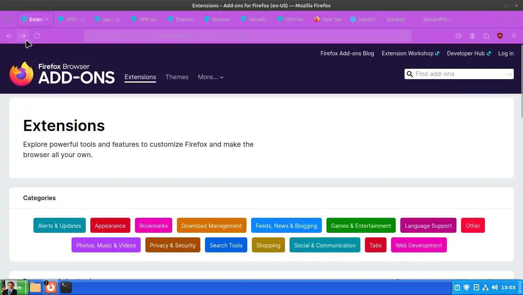Viewport: 523px width, 295px height.
Task: Click the network tray icon
Action: click(x=485, y=287)
